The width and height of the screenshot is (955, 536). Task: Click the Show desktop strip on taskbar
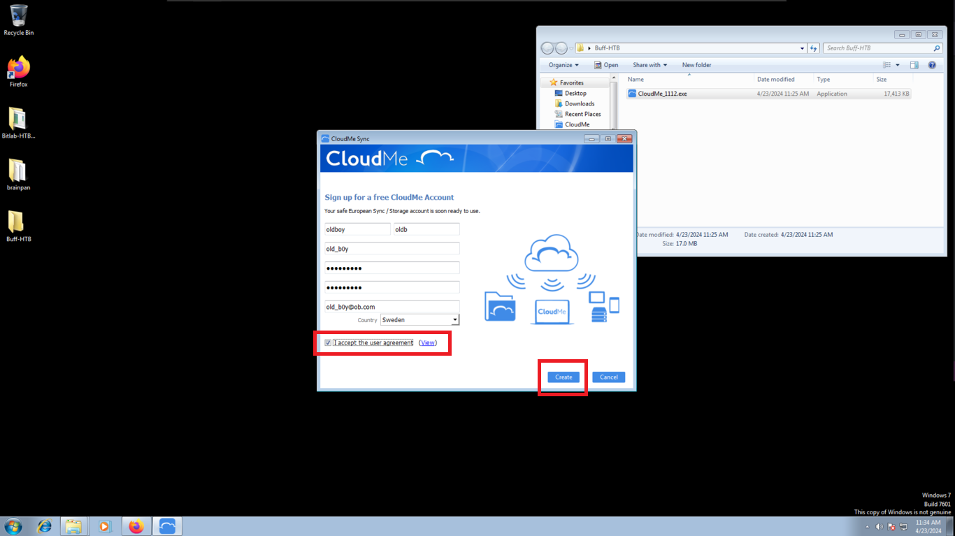[x=951, y=526]
